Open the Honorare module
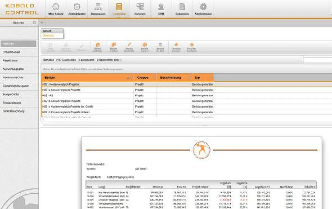Image resolution: width=332 pixels, height=209 pixels. coord(141,9)
